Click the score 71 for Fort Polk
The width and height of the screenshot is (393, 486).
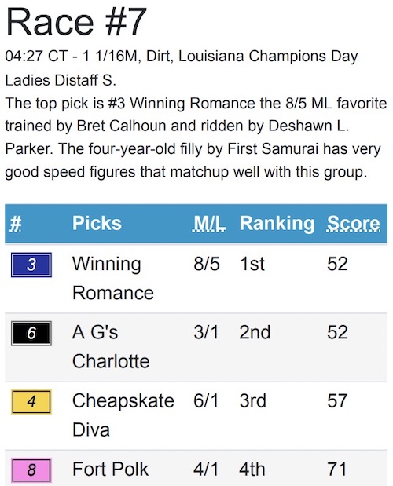pyautogui.click(x=336, y=470)
